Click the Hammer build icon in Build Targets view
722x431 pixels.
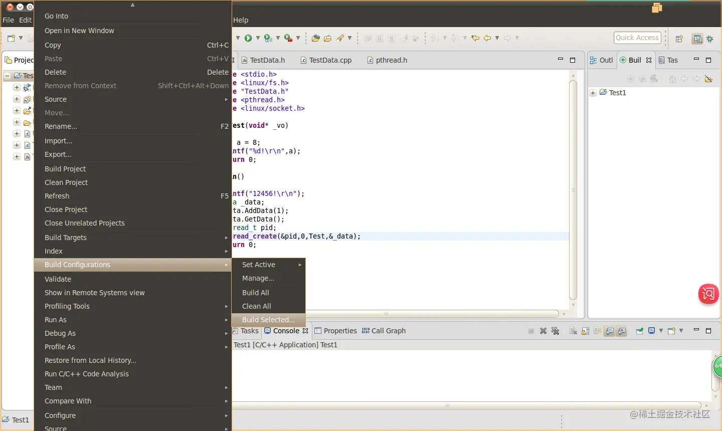point(654,79)
